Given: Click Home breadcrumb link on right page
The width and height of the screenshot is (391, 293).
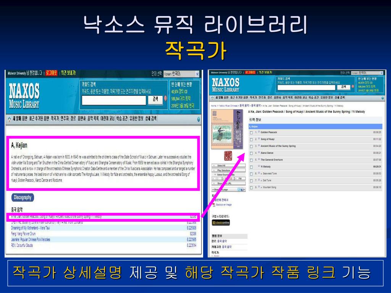Looking at the screenshot, I should [214, 106].
